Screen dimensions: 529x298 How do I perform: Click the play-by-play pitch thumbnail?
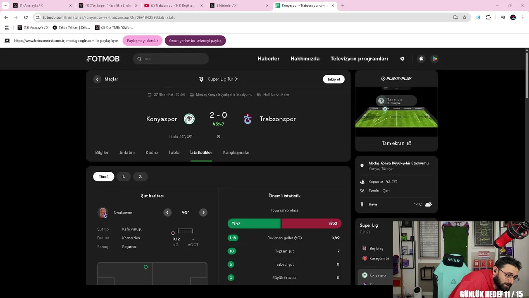[396, 111]
